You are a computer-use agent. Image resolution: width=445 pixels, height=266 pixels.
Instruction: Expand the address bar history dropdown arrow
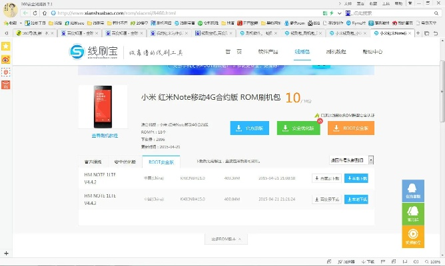click(340, 13)
